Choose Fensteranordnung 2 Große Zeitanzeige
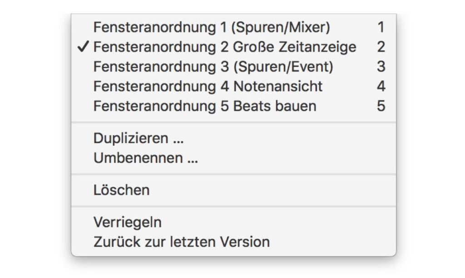 [x=234, y=47]
